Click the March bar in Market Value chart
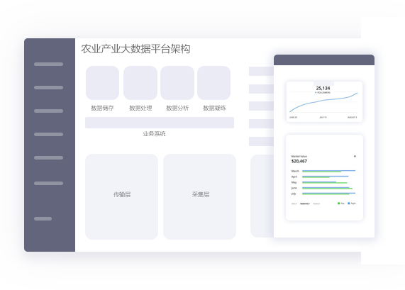Screen dimensions: 405x290 click(329, 171)
